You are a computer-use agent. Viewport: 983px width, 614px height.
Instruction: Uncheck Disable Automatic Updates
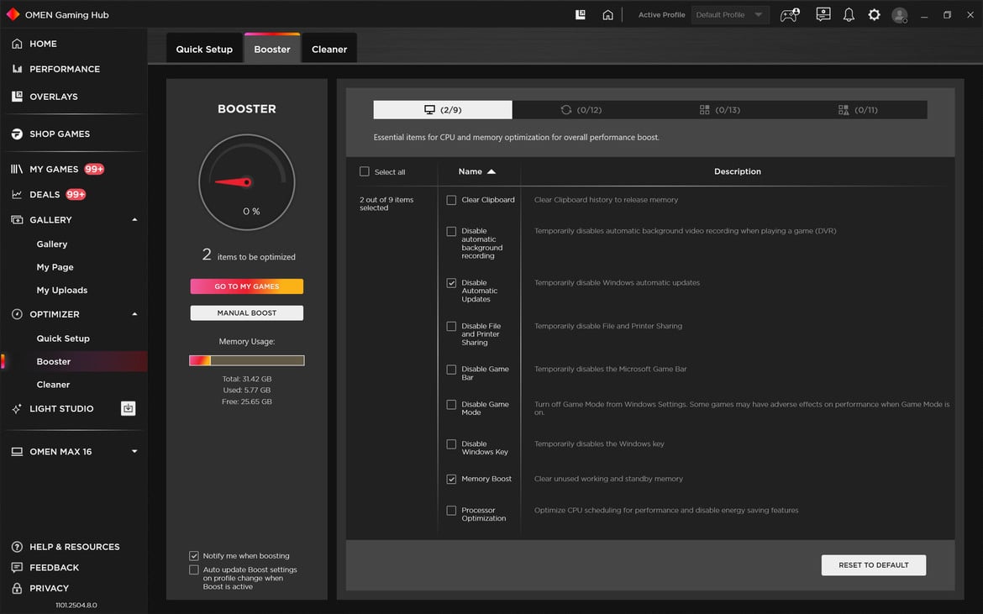pos(451,283)
